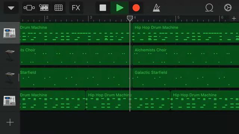239x134 pixels.
Task: Select the playhead handle on the ruler
Action: 130,18
